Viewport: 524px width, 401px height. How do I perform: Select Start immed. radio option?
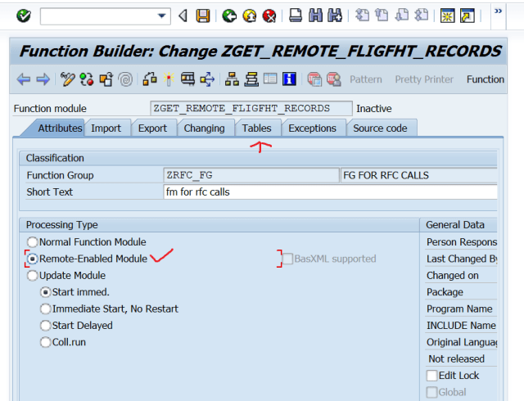pos(46,292)
